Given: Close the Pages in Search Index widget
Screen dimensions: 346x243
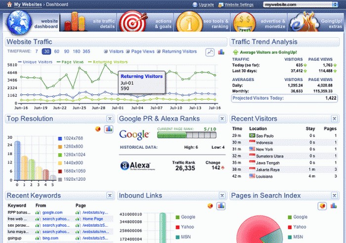Looking at the screenshot, I should [x=334, y=196].
